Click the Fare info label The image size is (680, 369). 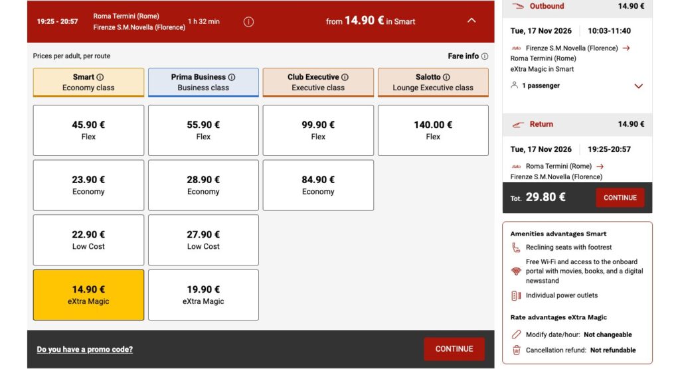[463, 56]
